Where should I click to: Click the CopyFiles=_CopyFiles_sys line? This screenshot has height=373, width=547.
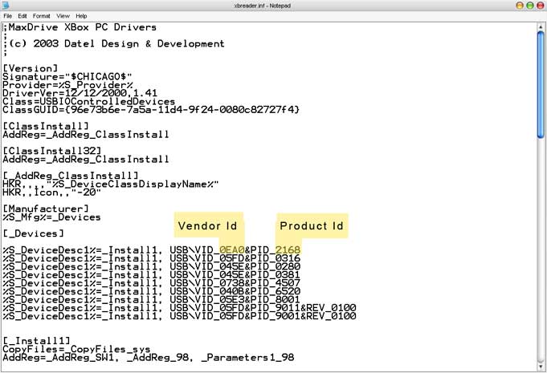pyautogui.click(x=76, y=349)
